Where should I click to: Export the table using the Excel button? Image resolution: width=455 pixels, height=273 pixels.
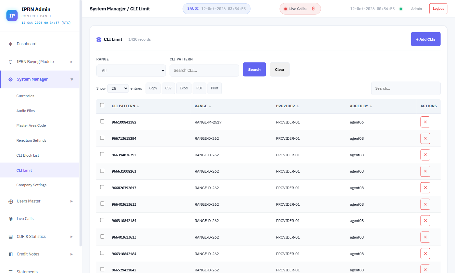coord(184,88)
